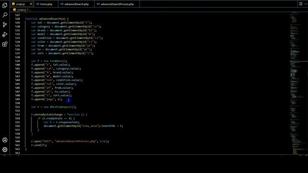Click the 'var f = new FormData()' line

(49, 61)
